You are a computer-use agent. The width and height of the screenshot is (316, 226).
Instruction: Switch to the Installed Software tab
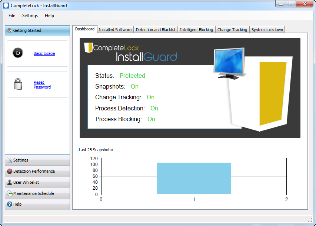[115, 30]
